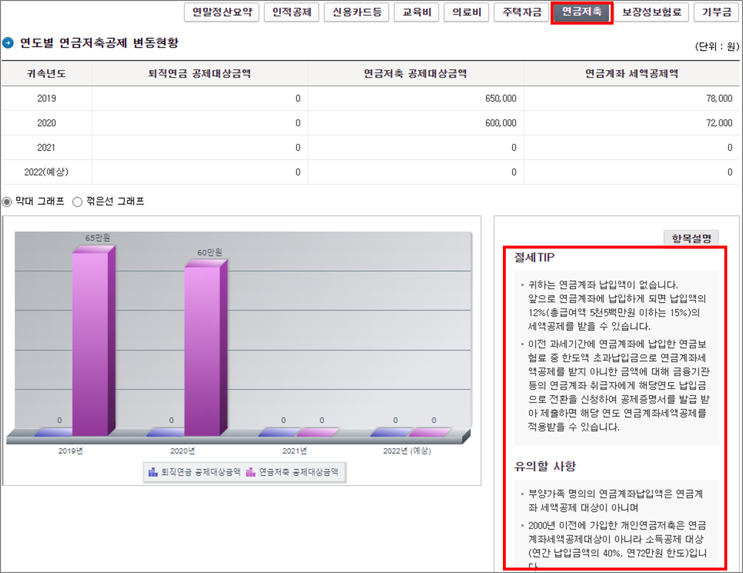Click the 연금저축 공제대상금액 column header

point(416,74)
